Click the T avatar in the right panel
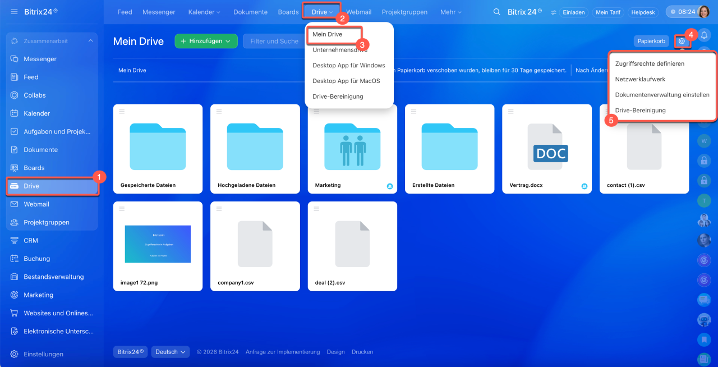The image size is (718, 367). (704, 200)
